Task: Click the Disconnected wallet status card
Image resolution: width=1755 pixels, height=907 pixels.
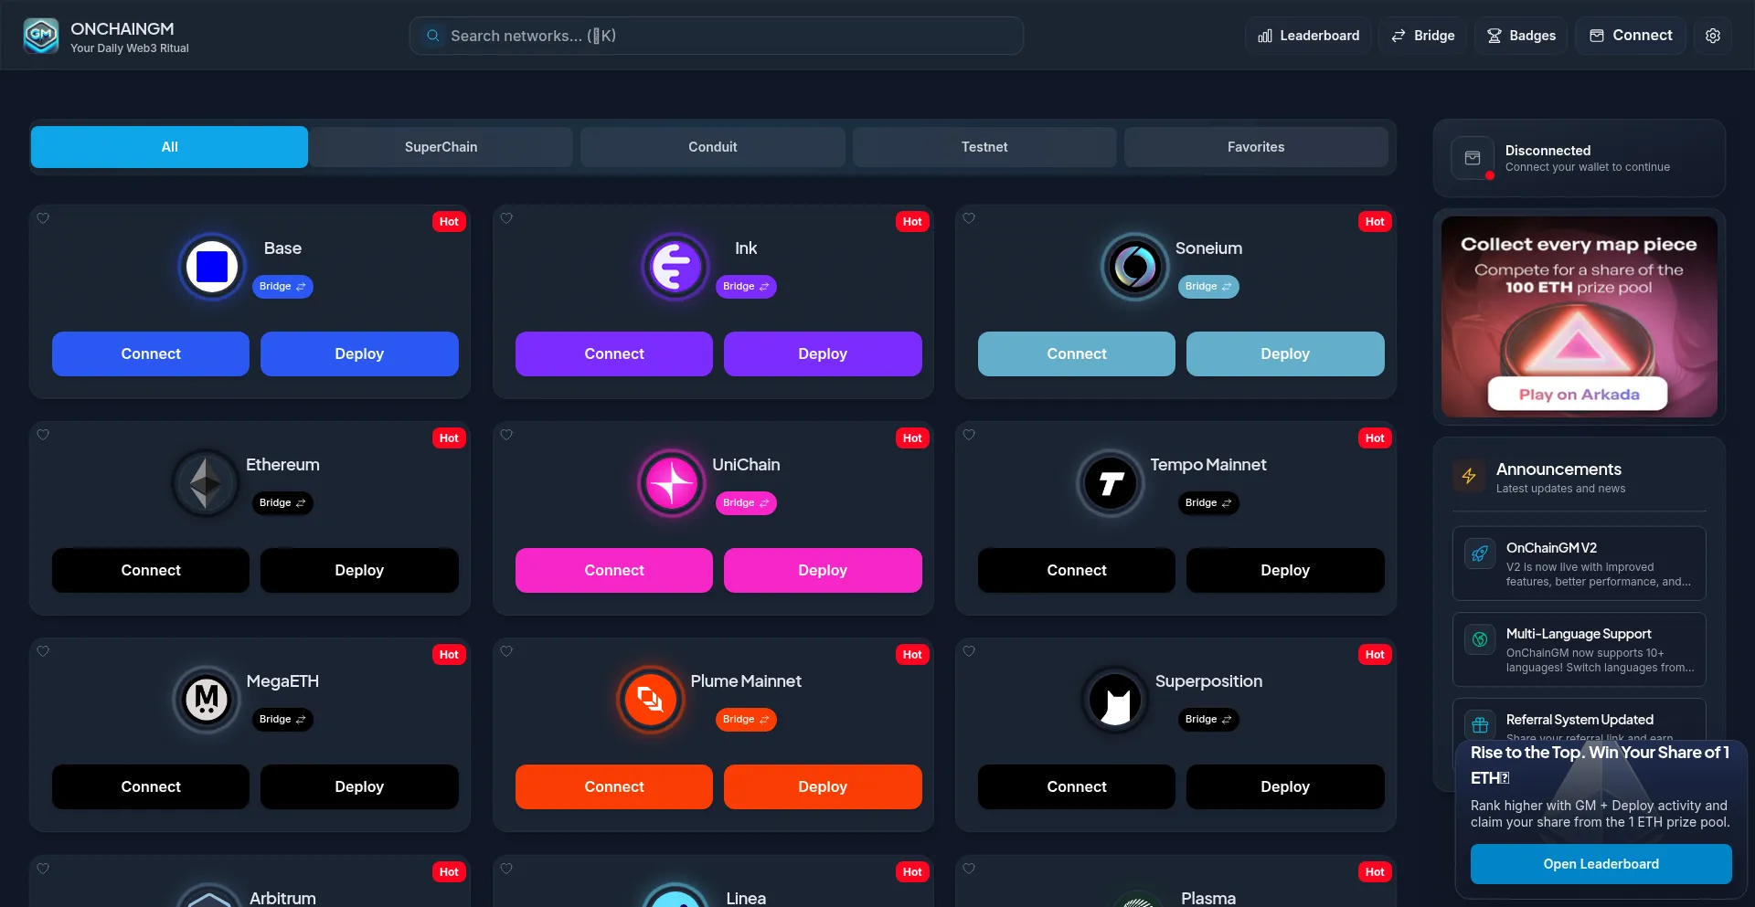Action: [x=1579, y=158]
